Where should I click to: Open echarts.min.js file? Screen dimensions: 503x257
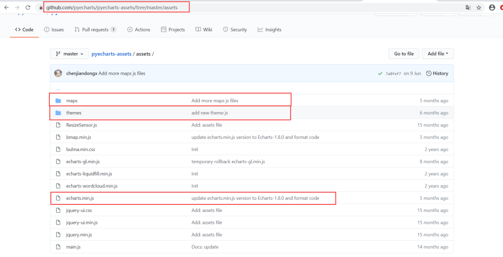coord(80,198)
